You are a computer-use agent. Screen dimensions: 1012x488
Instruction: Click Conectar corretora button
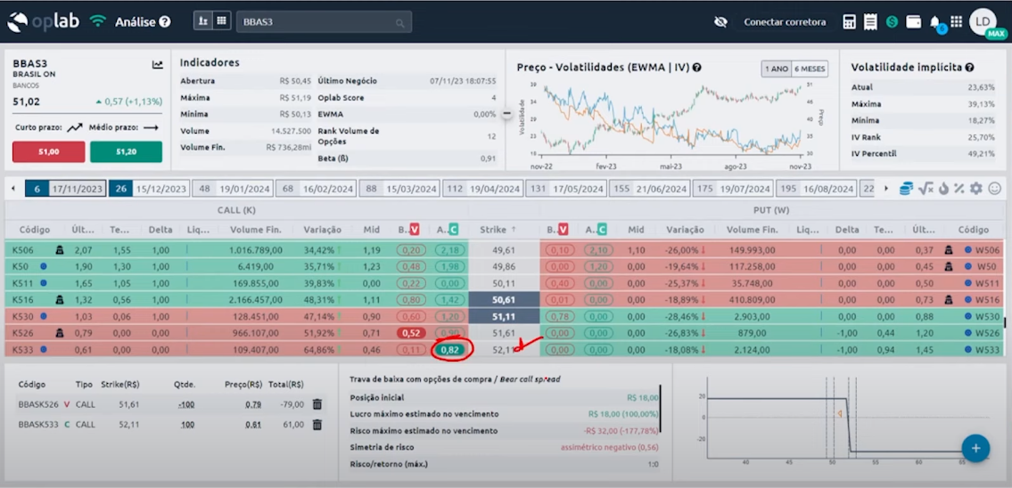(x=785, y=21)
